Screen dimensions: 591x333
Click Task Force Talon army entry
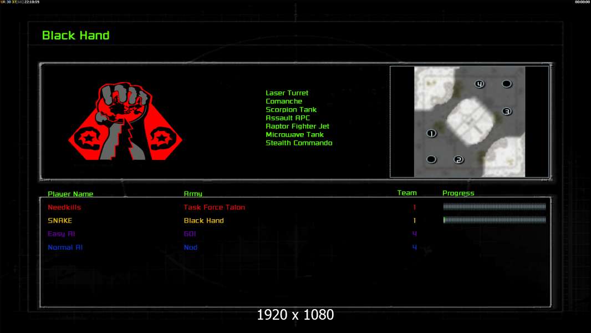click(215, 207)
